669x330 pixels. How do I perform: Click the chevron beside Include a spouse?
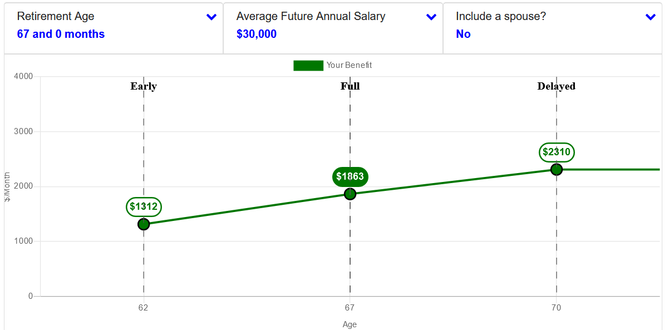coord(650,17)
